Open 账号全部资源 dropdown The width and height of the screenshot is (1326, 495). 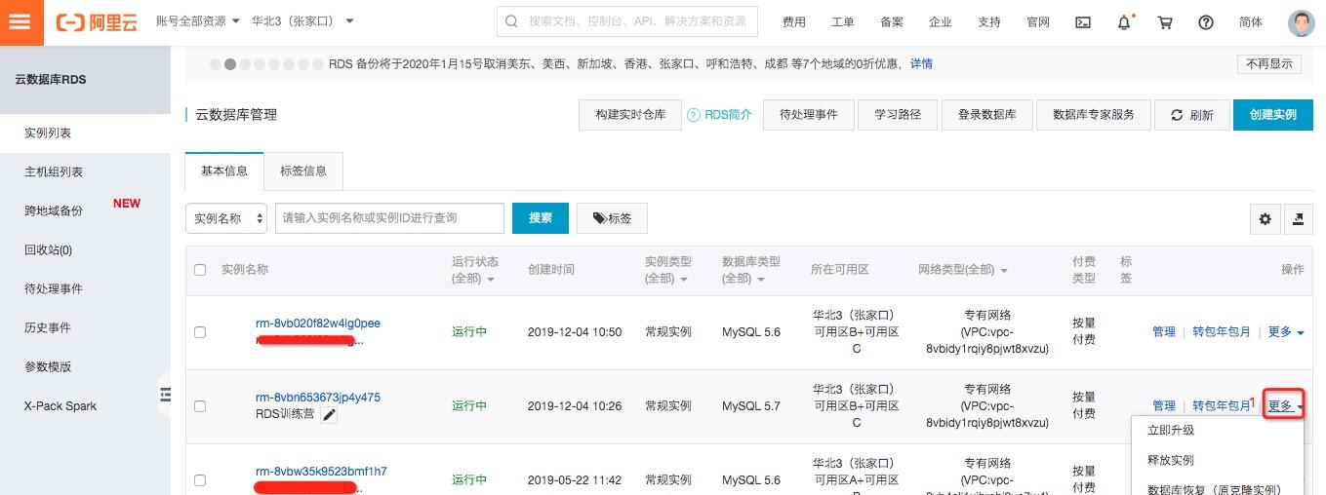pos(198,20)
